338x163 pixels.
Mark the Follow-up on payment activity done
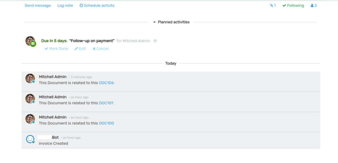[56, 49]
